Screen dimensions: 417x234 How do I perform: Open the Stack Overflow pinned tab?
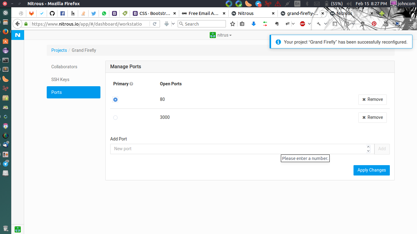tap(83, 13)
